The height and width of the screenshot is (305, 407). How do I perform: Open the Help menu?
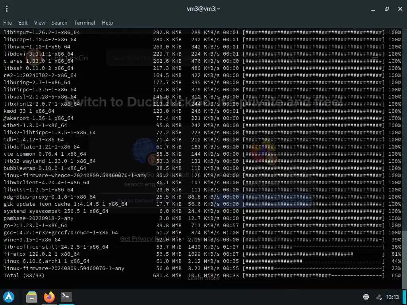pyautogui.click(x=107, y=23)
